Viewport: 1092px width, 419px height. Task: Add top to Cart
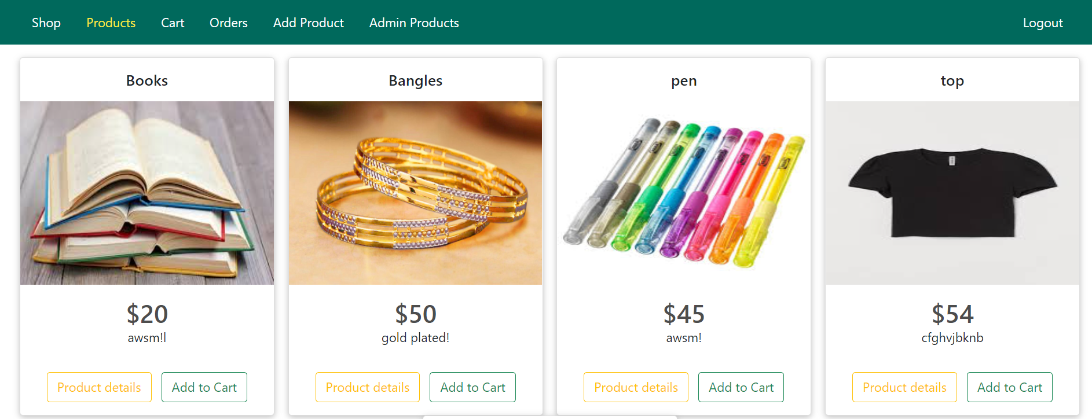1010,387
